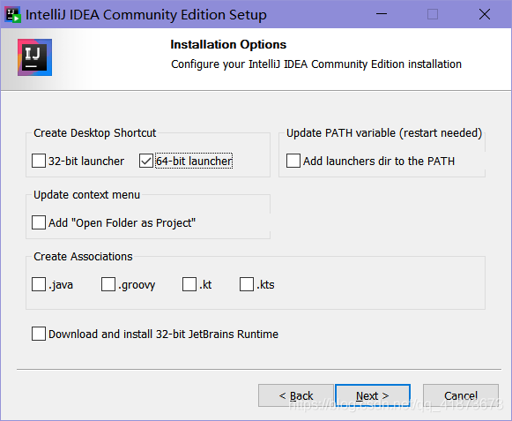Check the .groovy association box
The height and width of the screenshot is (421, 512).
pyautogui.click(x=108, y=284)
